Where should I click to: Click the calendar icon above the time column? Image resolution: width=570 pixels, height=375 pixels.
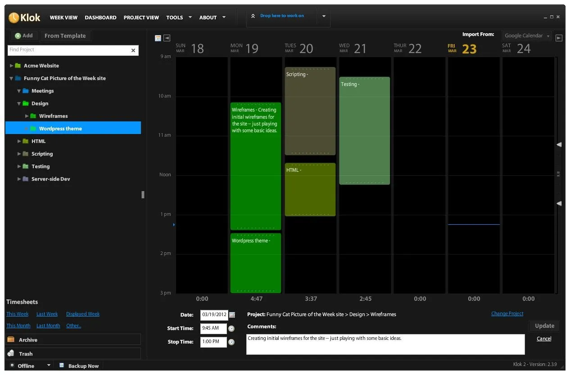click(x=158, y=38)
